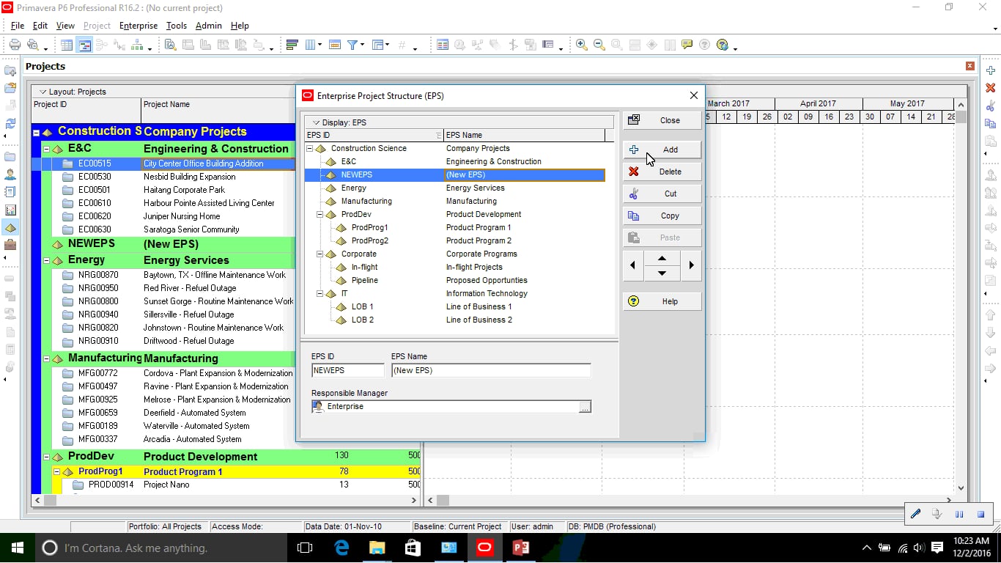1001x563 pixels.
Task: Browse Responsible Manager with ellipsis button
Action: coord(585,407)
